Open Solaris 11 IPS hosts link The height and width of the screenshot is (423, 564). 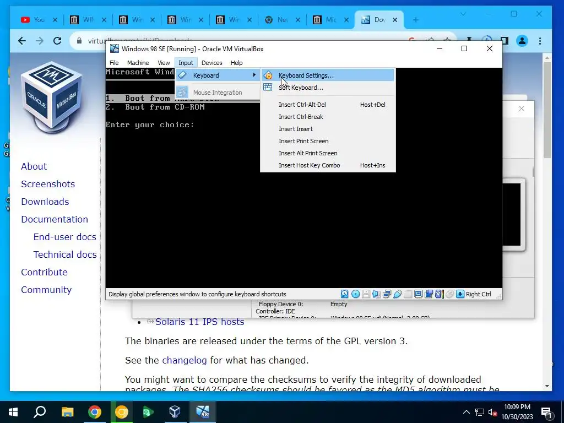199,322
